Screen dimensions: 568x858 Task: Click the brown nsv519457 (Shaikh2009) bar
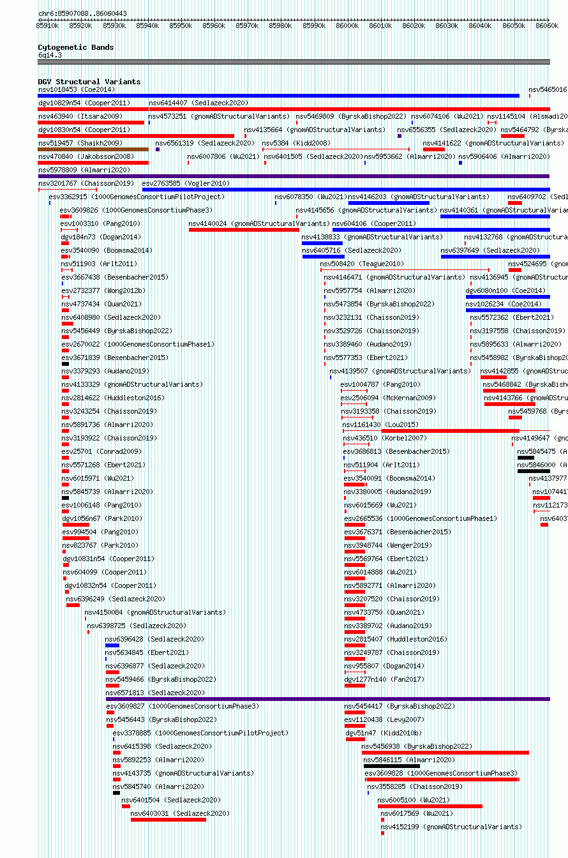pos(93,149)
